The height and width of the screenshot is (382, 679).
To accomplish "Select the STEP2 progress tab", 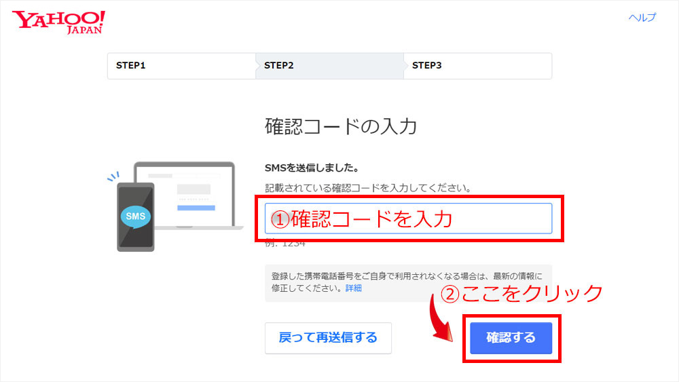I will tap(329, 66).
